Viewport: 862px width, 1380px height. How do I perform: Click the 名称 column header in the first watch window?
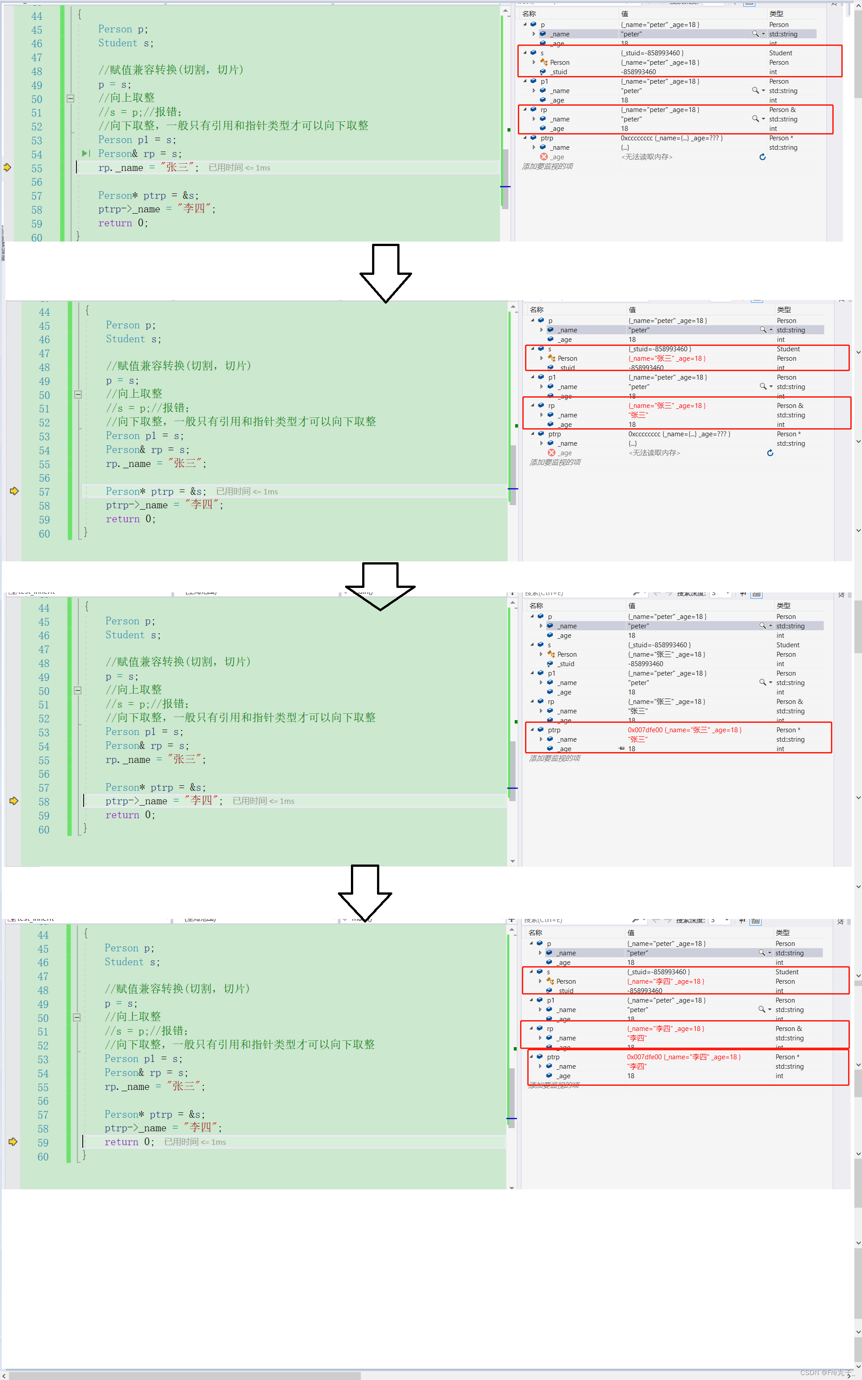529,13
